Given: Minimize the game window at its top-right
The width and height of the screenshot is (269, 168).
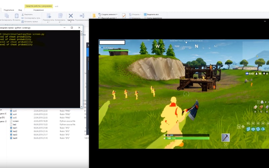Looking at the screenshot, I should [265, 21].
